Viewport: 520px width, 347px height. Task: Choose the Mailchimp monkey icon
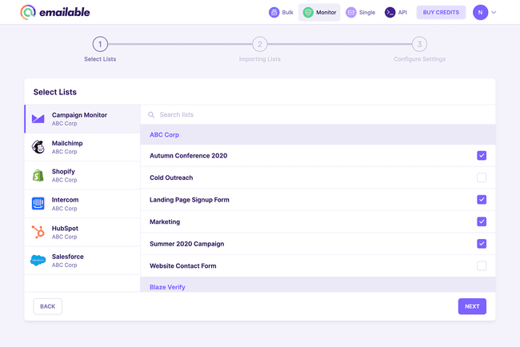tap(38, 147)
